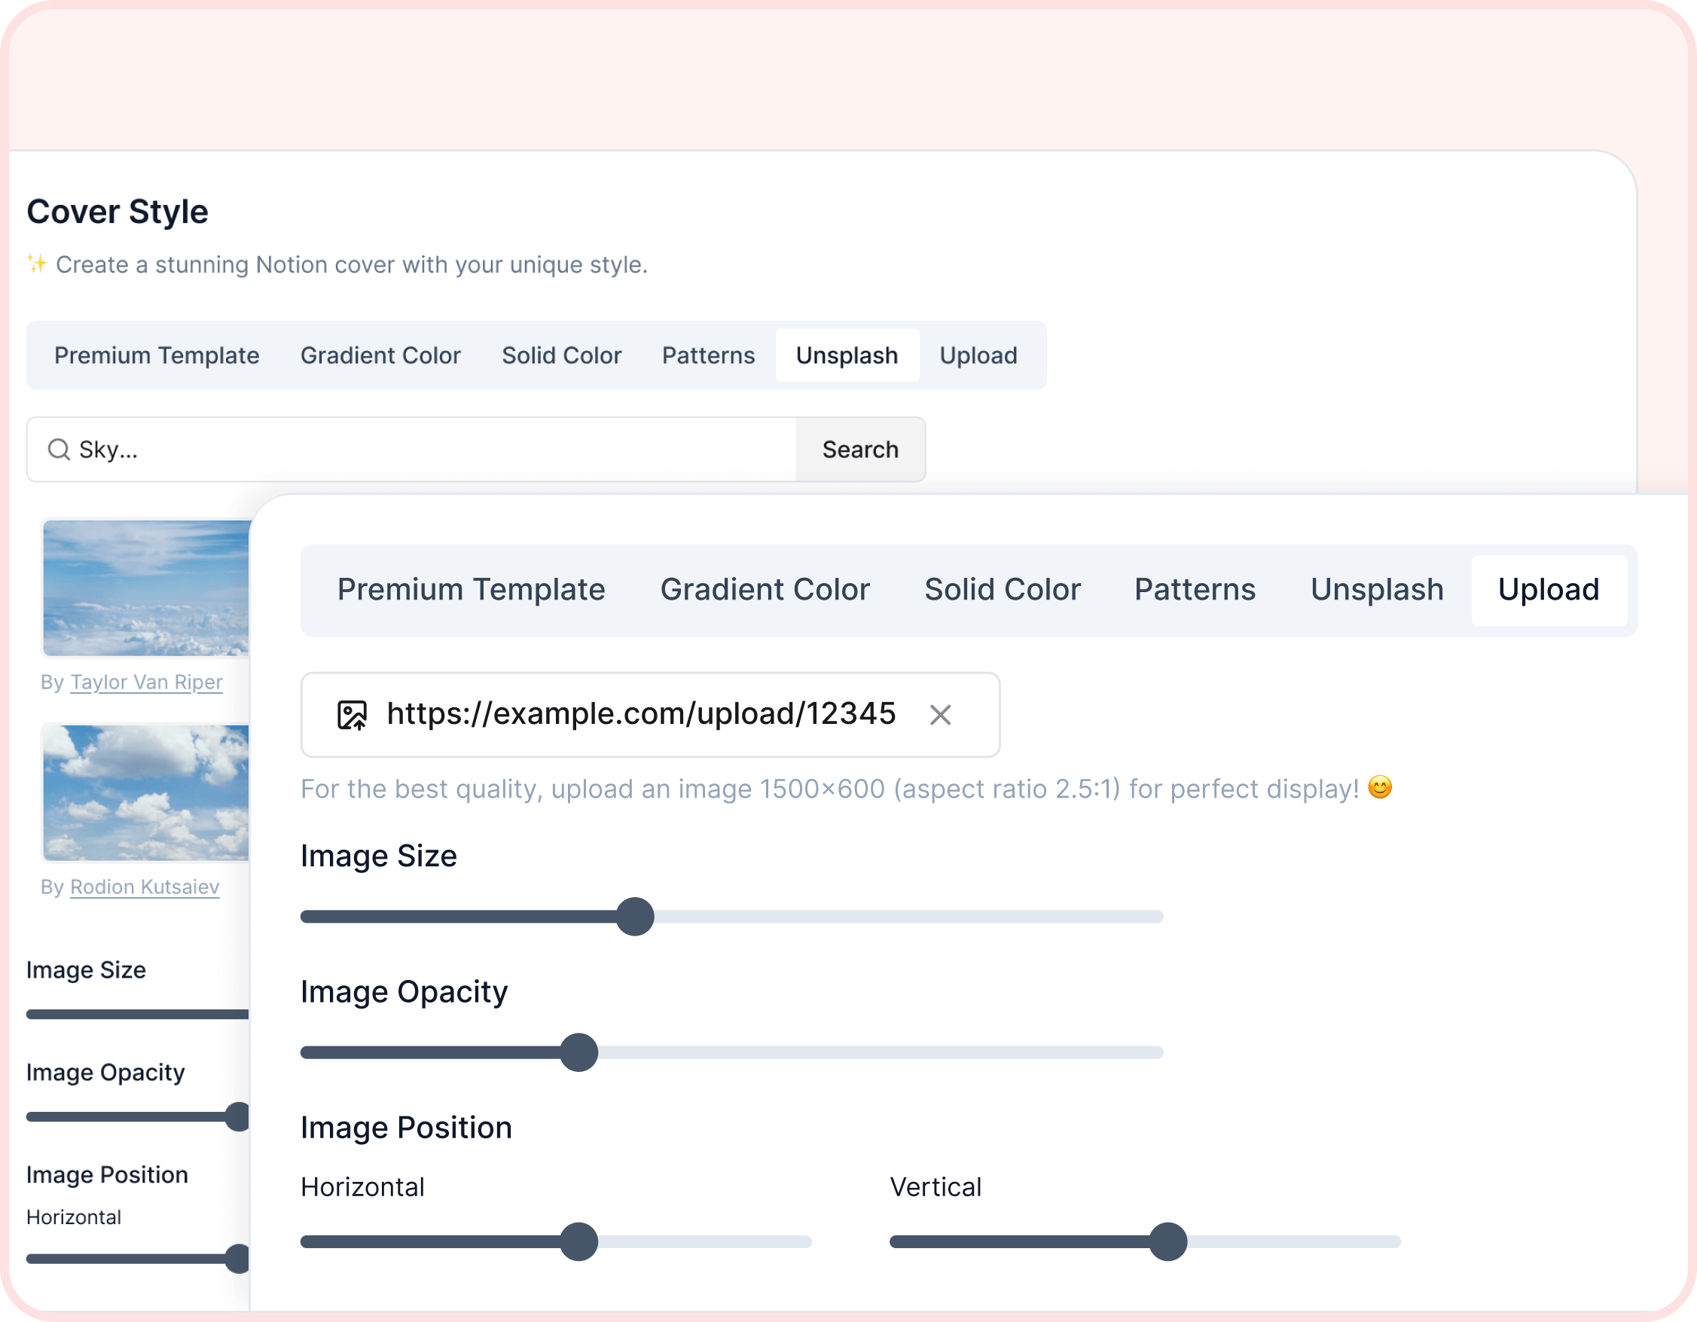Click the Image Opacity slider handle
Screen dimensions: 1697x1322
pyautogui.click(x=579, y=1052)
